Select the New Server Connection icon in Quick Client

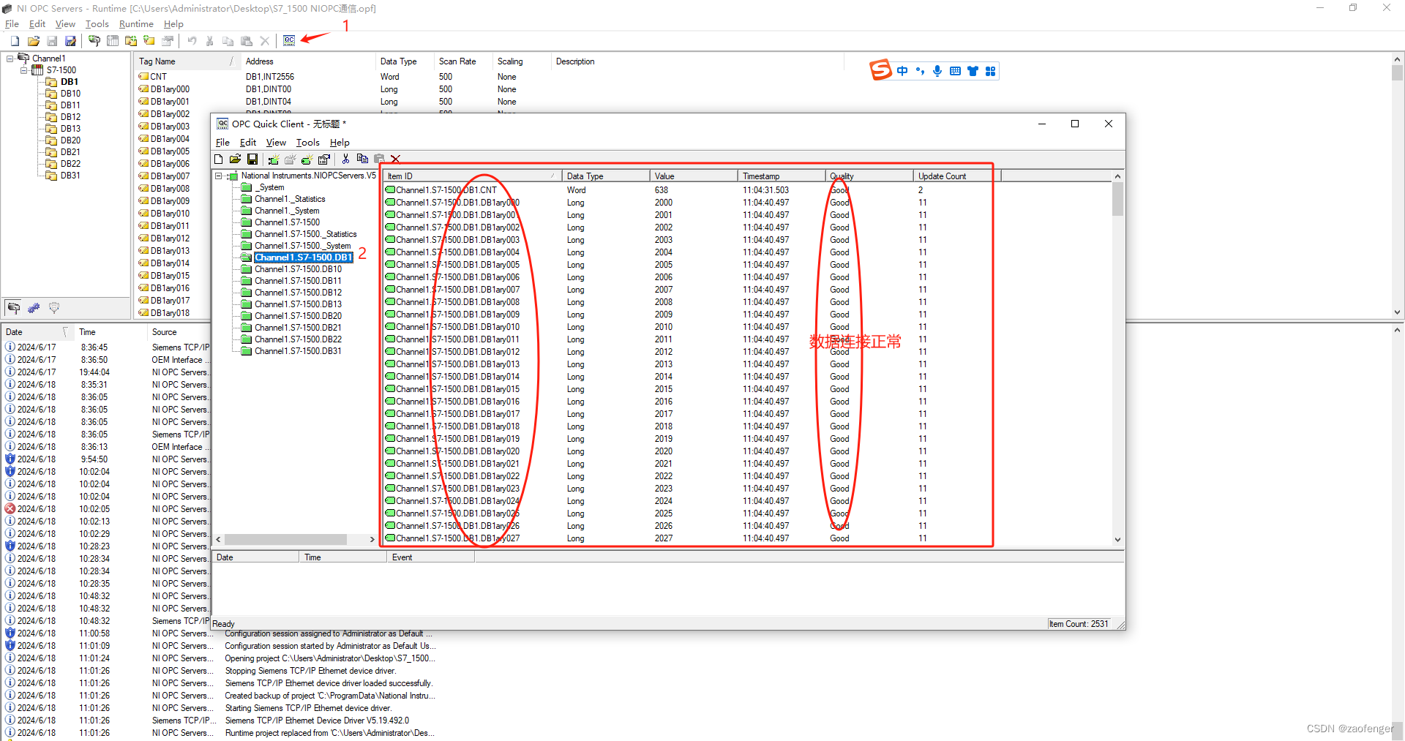(x=274, y=159)
